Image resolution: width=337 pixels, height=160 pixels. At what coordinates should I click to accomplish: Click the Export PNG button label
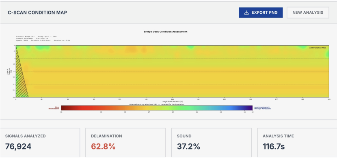(264, 13)
